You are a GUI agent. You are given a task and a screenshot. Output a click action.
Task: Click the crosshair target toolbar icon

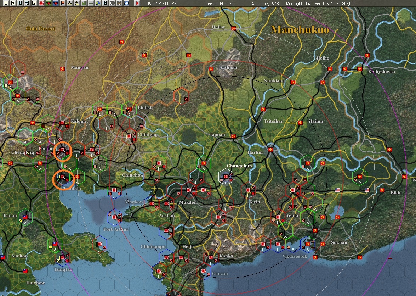tap(105, 3)
